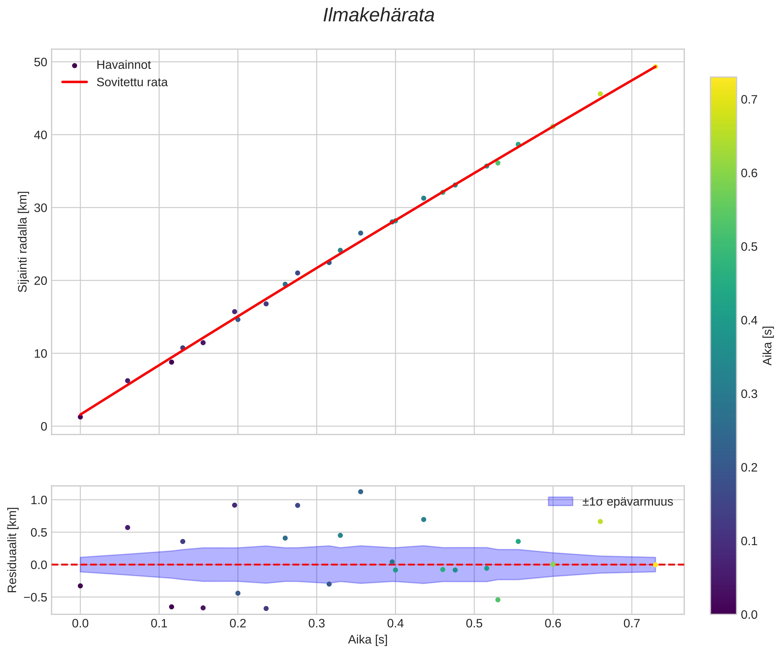Viewport: 781px width, 653px height.
Task: Click the bottom Aika [s] x-axis label
Action: (x=367, y=640)
